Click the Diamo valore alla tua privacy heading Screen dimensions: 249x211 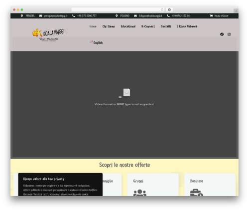tap(44, 179)
